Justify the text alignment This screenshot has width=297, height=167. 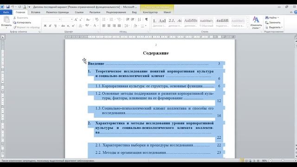[119, 26]
